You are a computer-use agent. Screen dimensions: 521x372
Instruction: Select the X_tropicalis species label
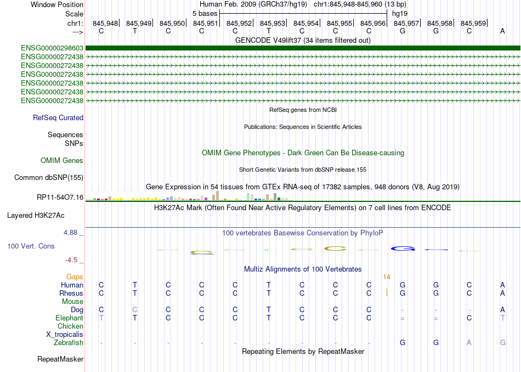[65, 335]
